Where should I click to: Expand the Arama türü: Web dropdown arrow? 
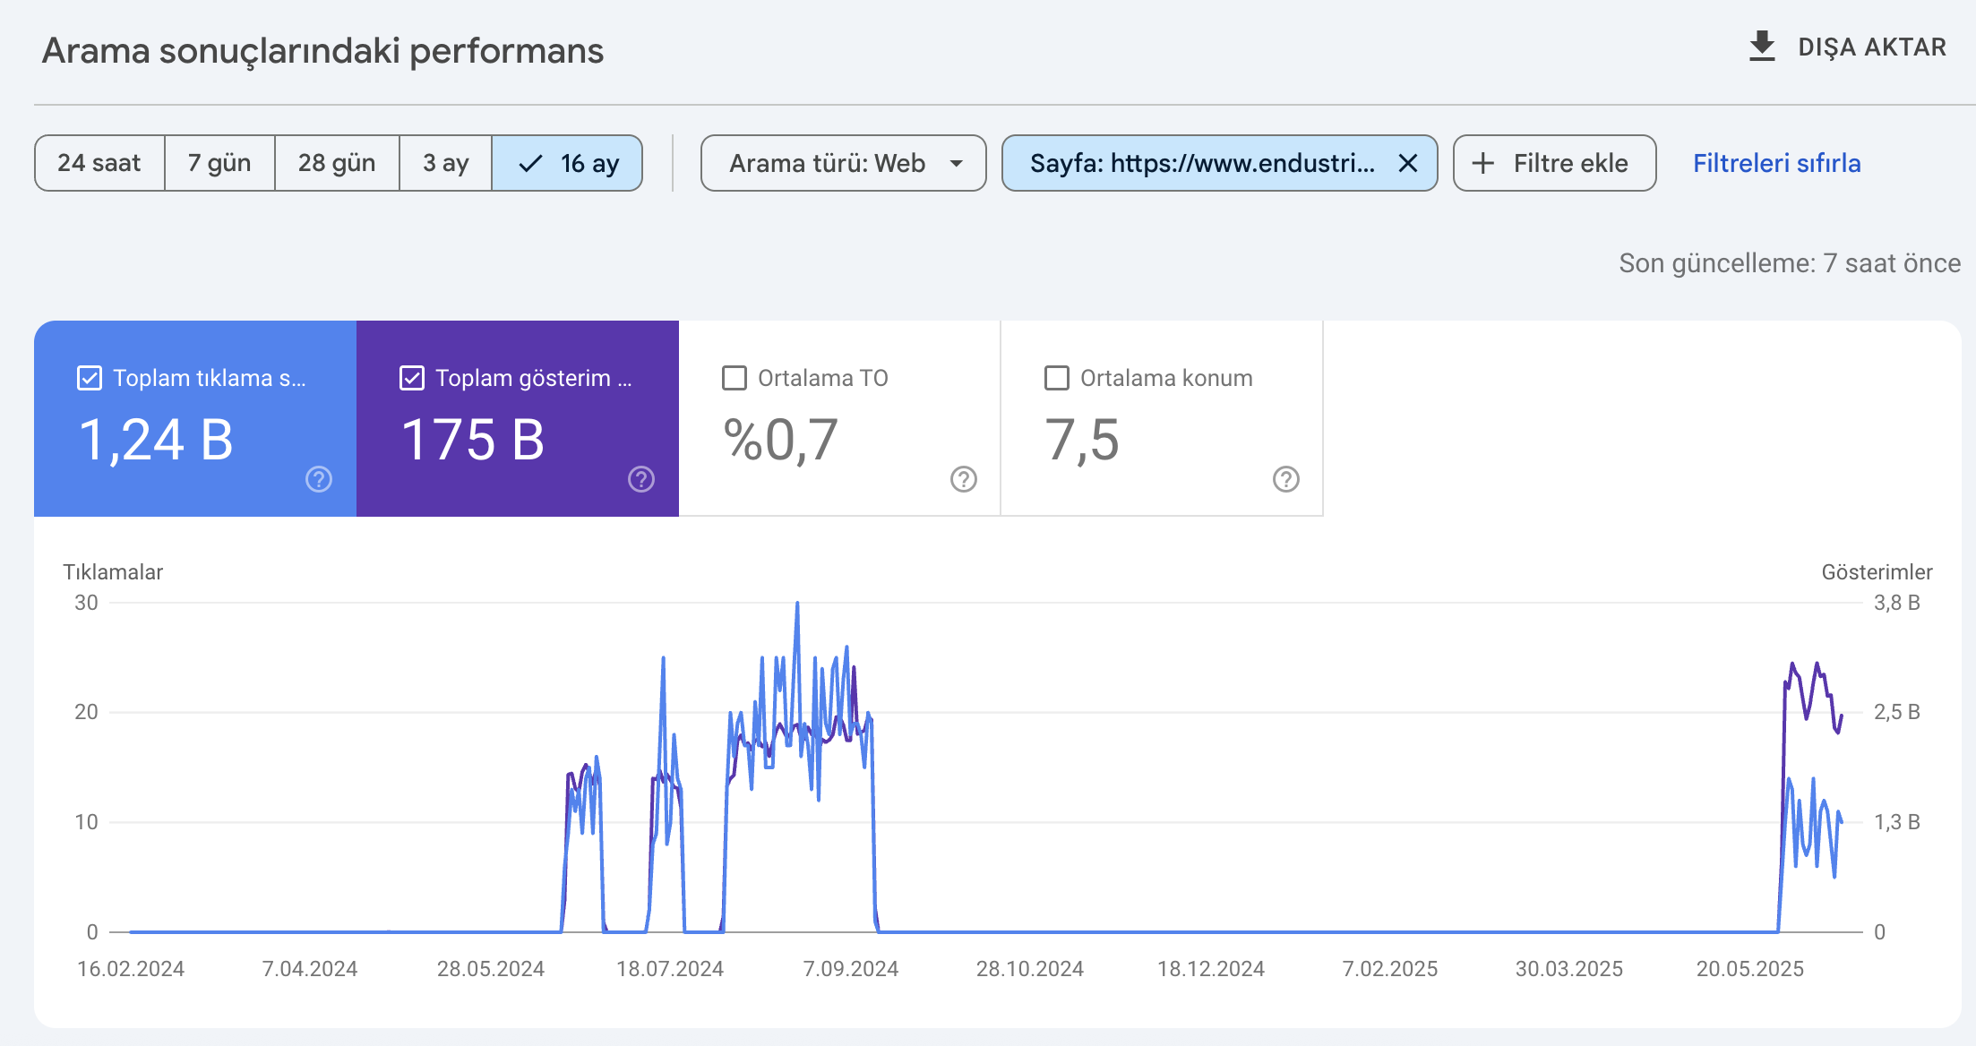(x=957, y=164)
